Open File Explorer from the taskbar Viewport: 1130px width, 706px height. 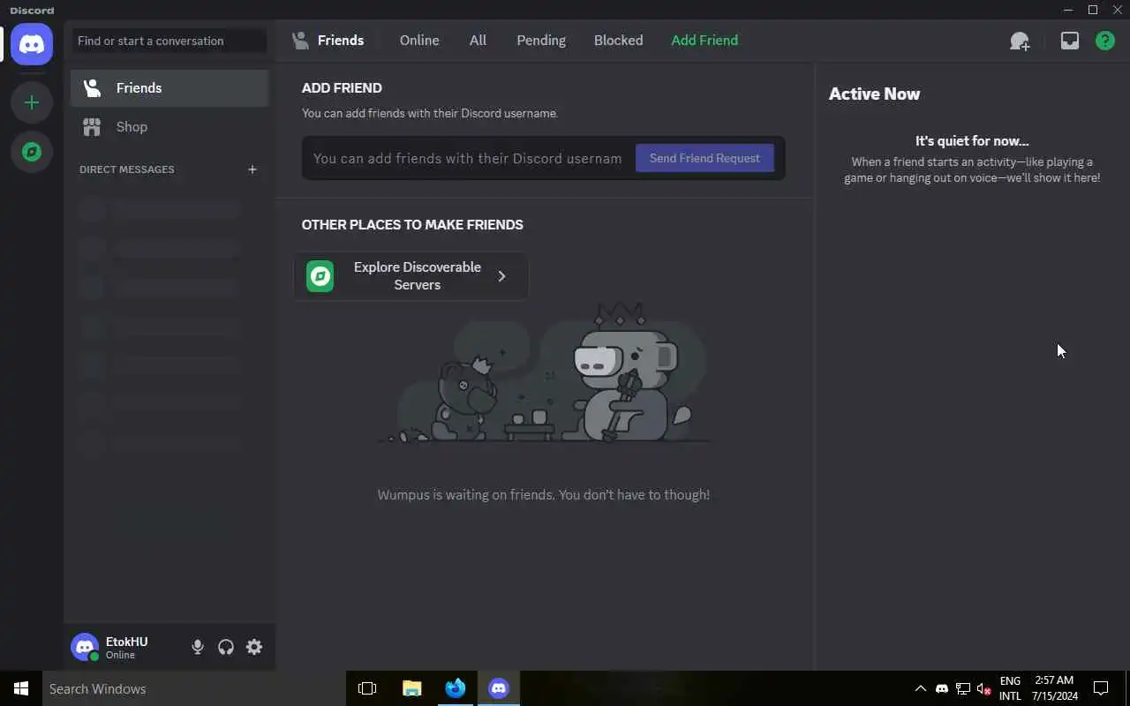point(411,688)
